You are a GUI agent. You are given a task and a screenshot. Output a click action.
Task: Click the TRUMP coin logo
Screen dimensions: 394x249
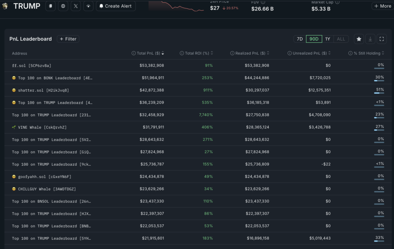coord(5,6)
